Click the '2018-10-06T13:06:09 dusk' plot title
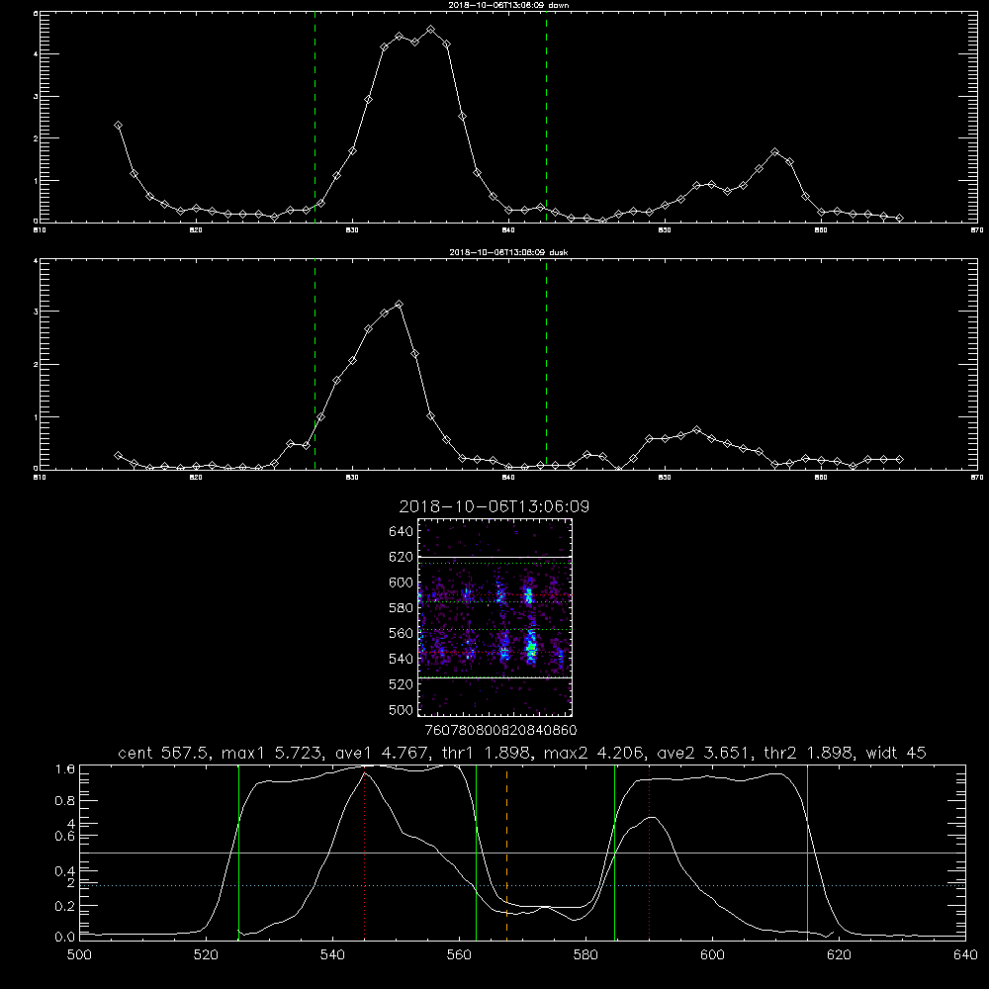This screenshot has height=989, width=989. click(x=508, y=252)
